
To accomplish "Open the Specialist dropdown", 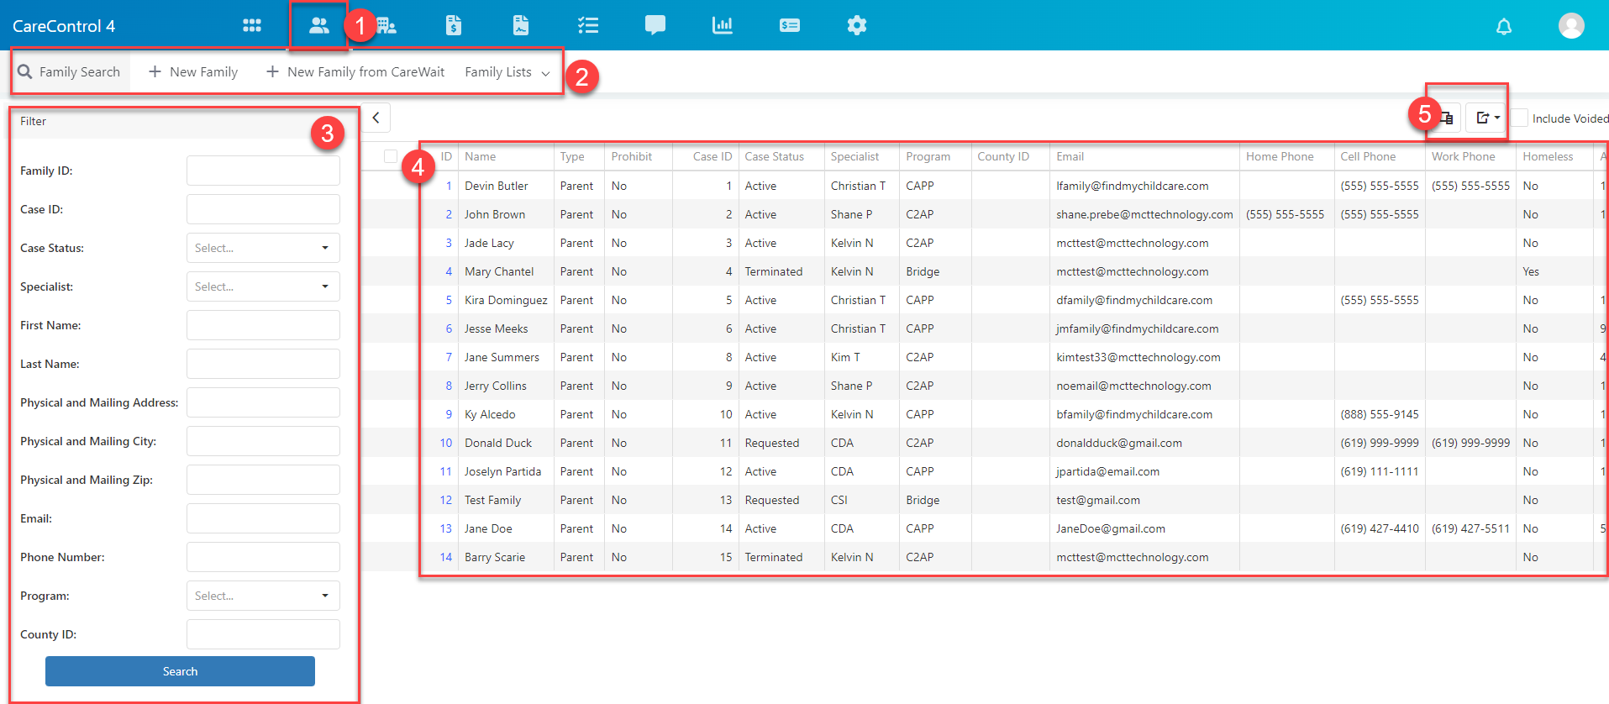I will (x=263, y=286).
